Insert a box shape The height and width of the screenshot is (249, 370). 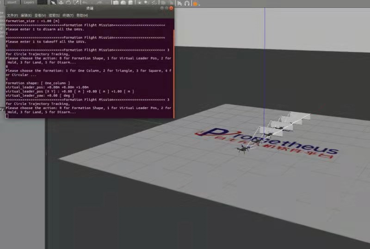pyautogui.click(x=116, y=3)
